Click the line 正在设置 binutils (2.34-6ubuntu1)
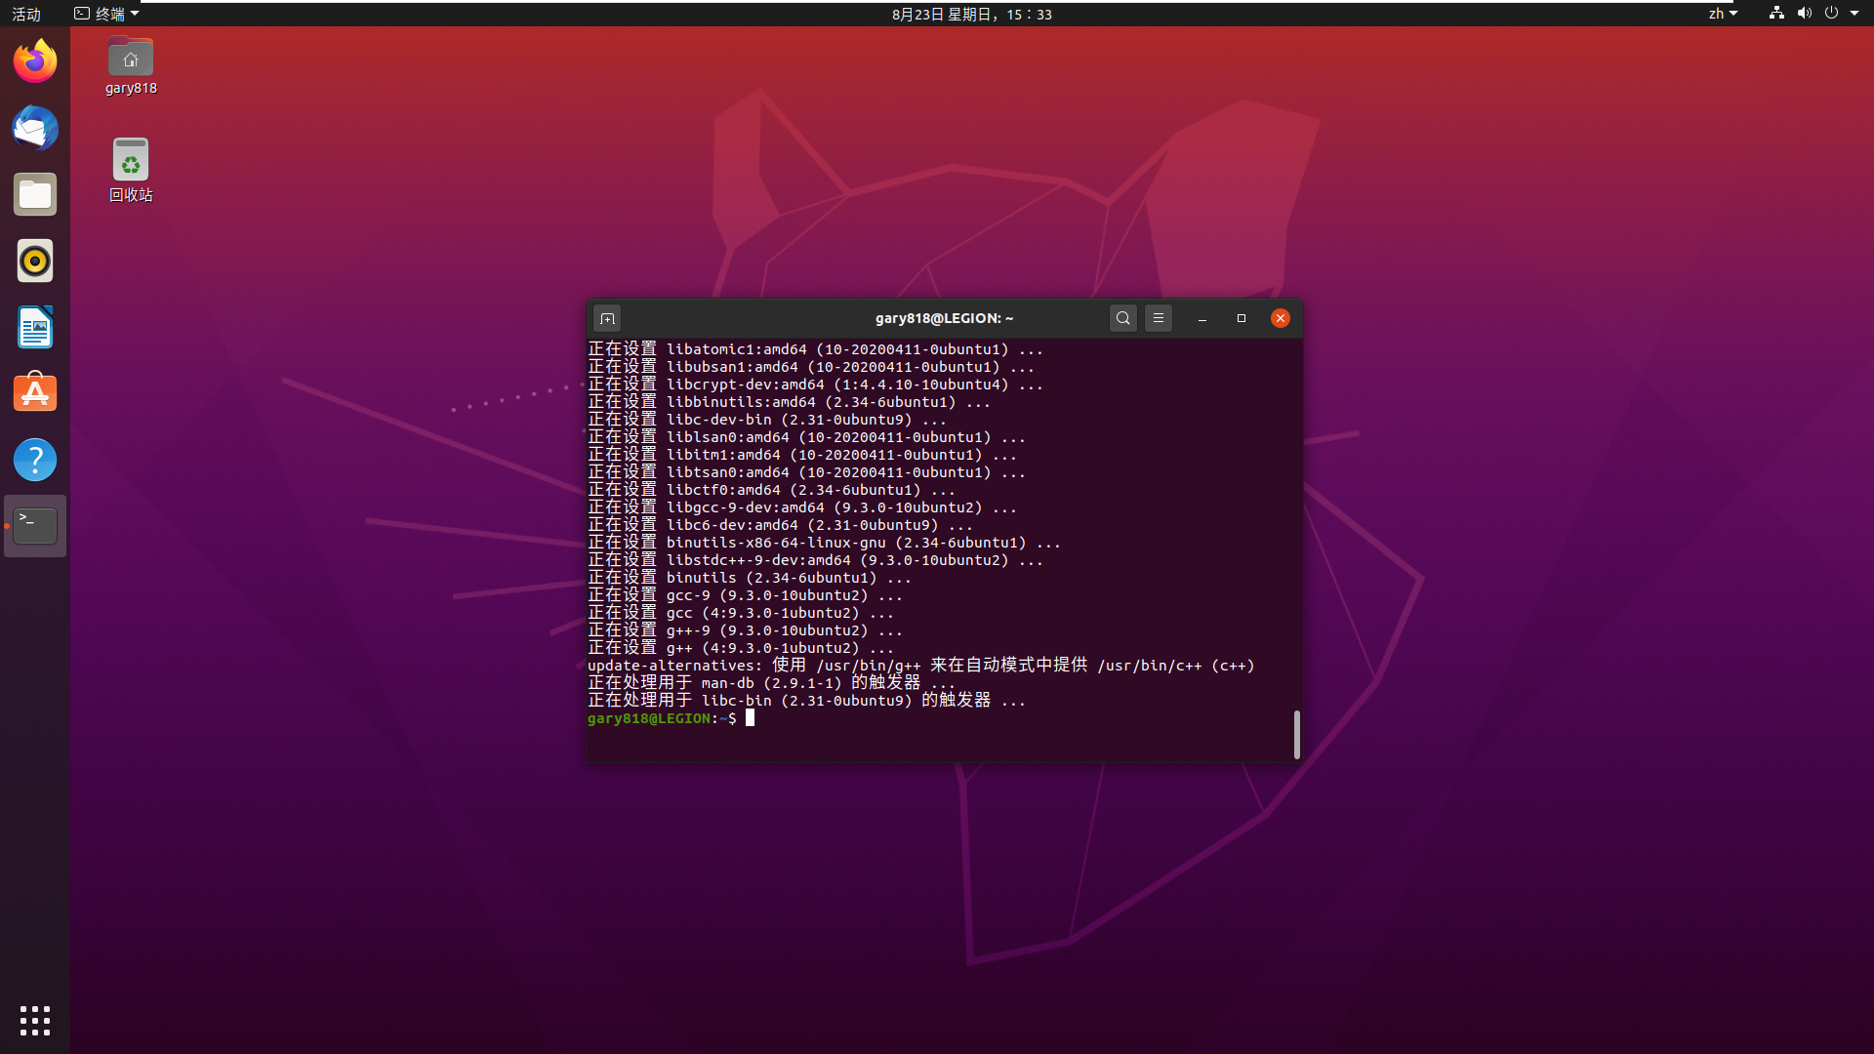The image size is (1874, 1054). click(750, 578)
